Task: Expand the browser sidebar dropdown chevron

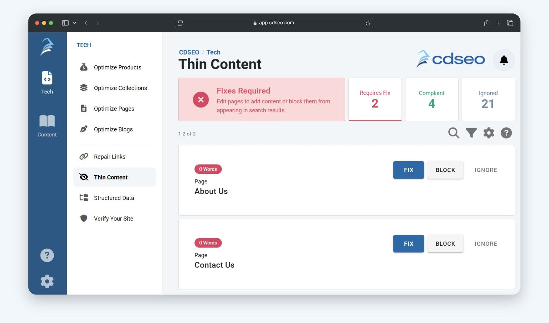Action: click(x=75, y=23)
